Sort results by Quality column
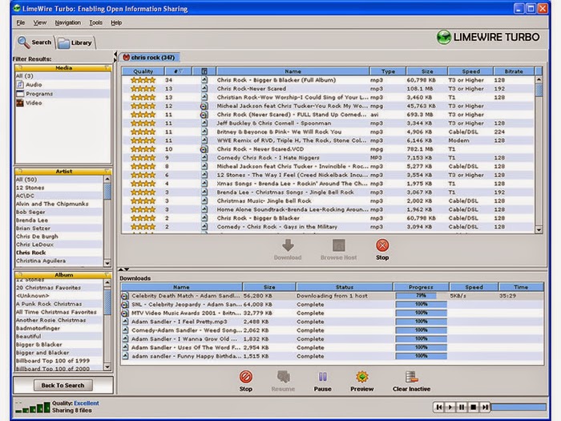The height and width of the screenshot is (421, 561). [143, 71]
